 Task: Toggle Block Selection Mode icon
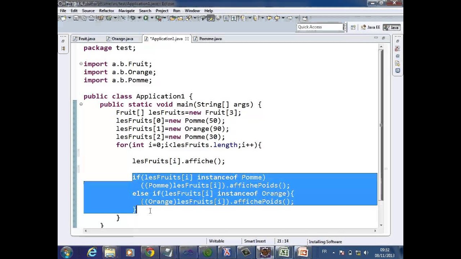pos(226,18)
